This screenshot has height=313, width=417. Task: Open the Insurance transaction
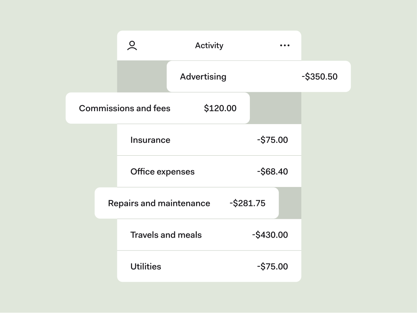[x=209, y=140]
